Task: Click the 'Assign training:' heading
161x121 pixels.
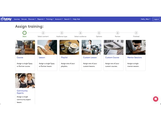Action: 29,26
